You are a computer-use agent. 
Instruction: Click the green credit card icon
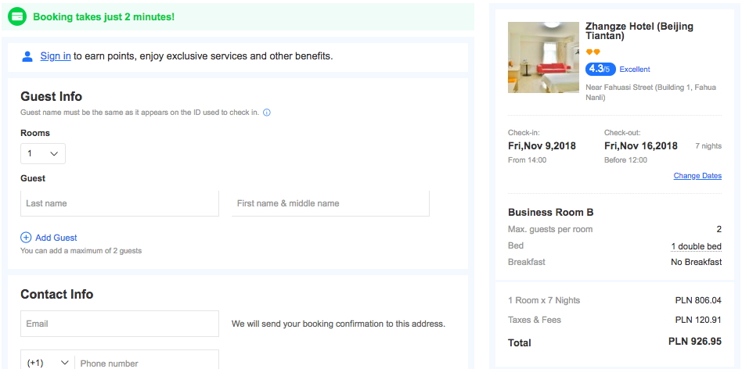coord(17,16)
